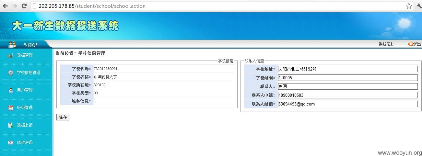This screenshot has width=422, height=156.
Task: Click location value 320102
Action: point(100,85)
